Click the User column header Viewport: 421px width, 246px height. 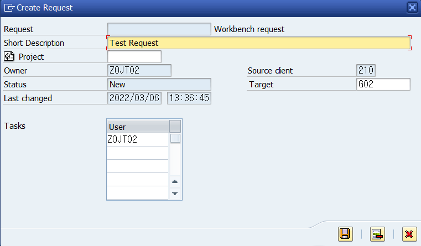[x=138, y=127]
